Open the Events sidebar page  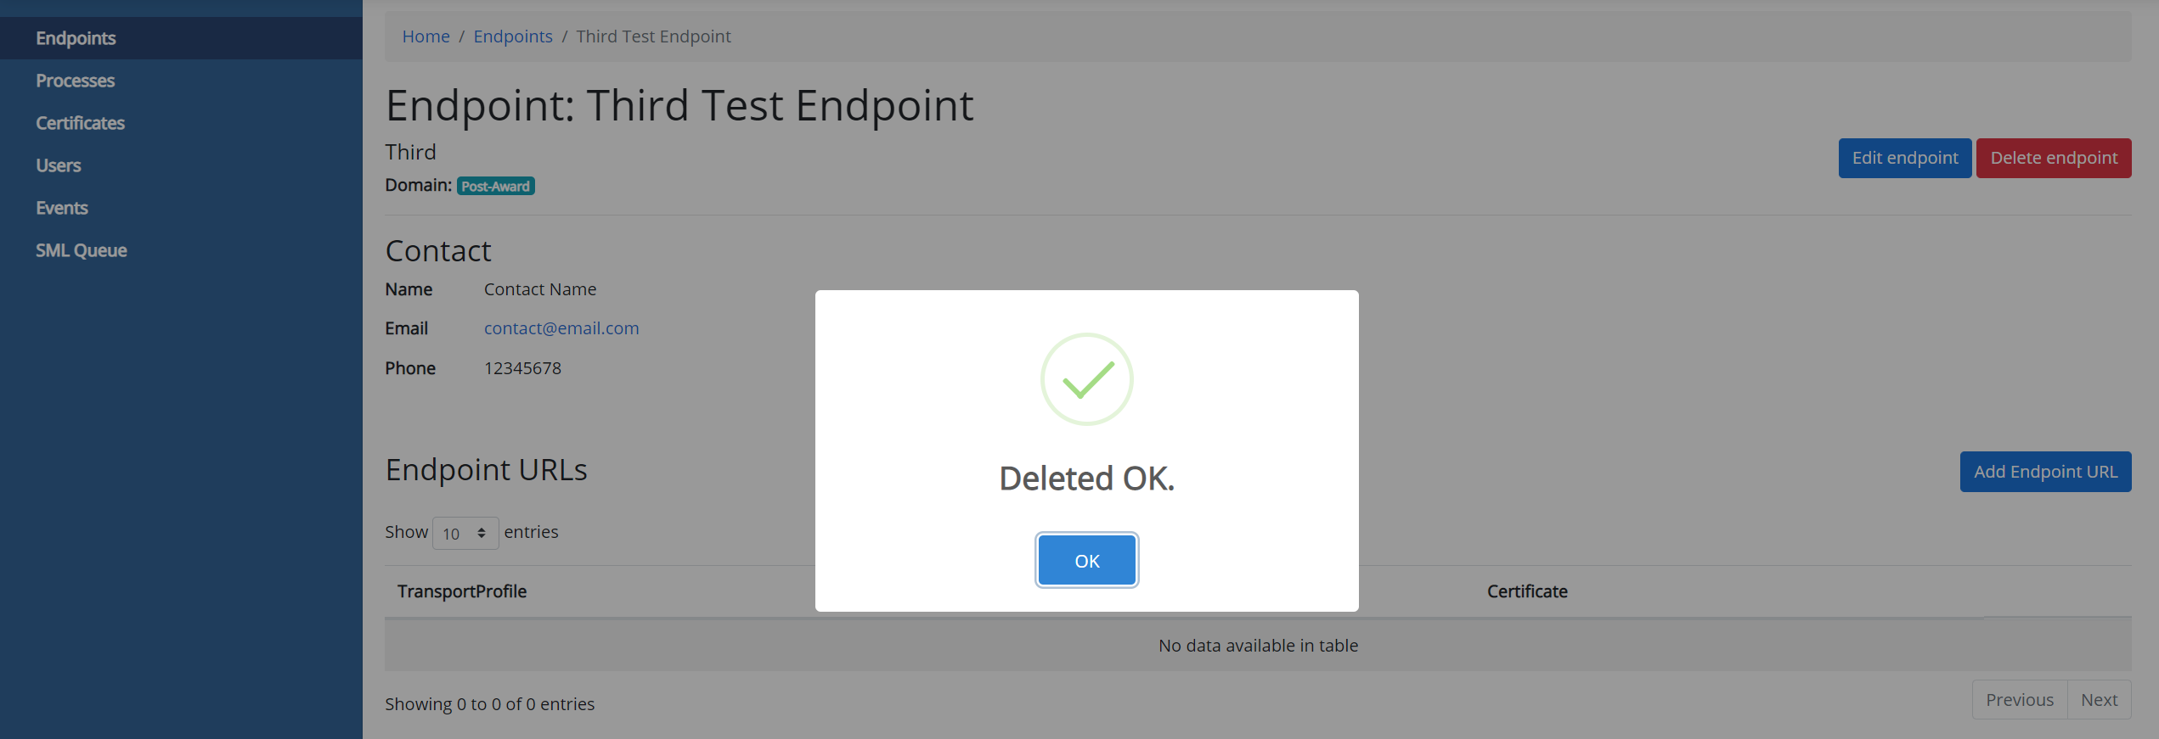pos(62,208)
